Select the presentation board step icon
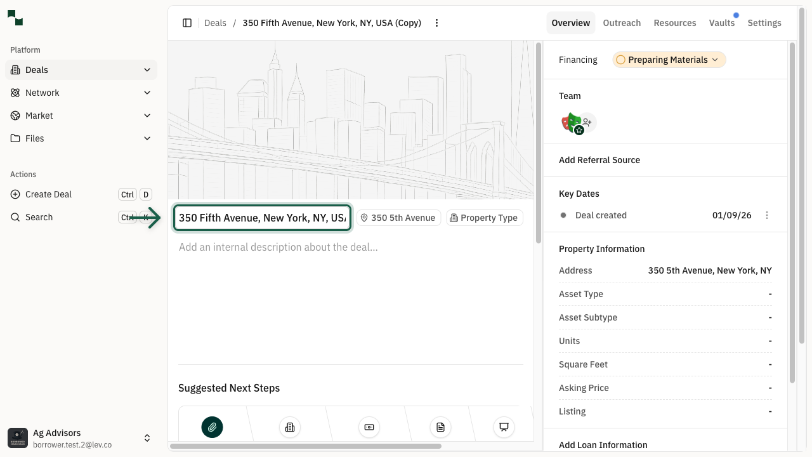The image size is (812, 457). (x=504, y=427)
